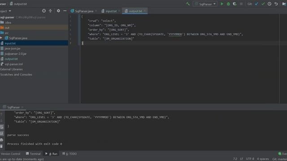Change line separator LF in status bar

pos(242,159)
